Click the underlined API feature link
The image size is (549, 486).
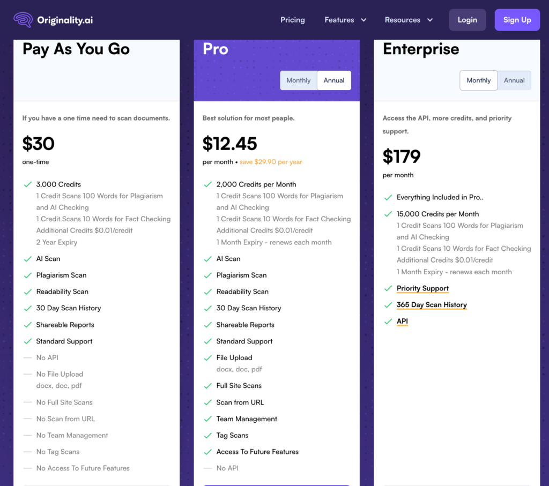(402, 321)
